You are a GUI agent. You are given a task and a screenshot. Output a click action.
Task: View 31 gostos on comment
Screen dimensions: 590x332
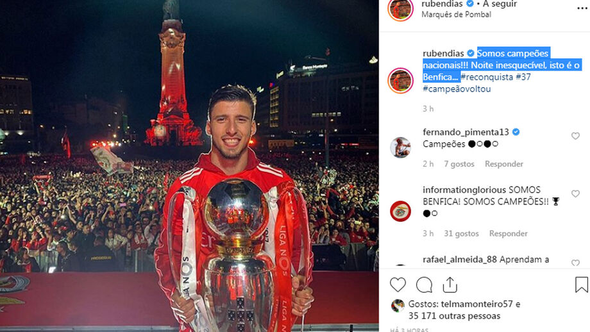point(461,233)
